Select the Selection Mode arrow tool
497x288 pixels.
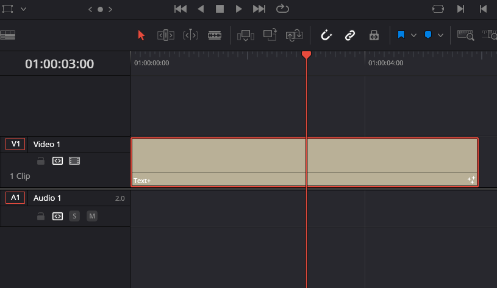click(141, 35)
